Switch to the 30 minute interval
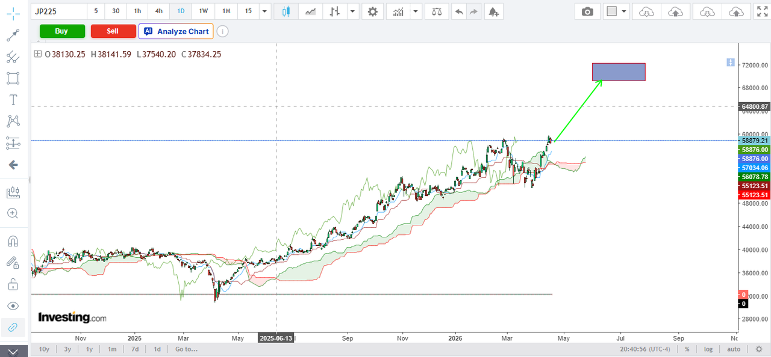This screenshot has height=357, width=771. click(x=116, y=11)
